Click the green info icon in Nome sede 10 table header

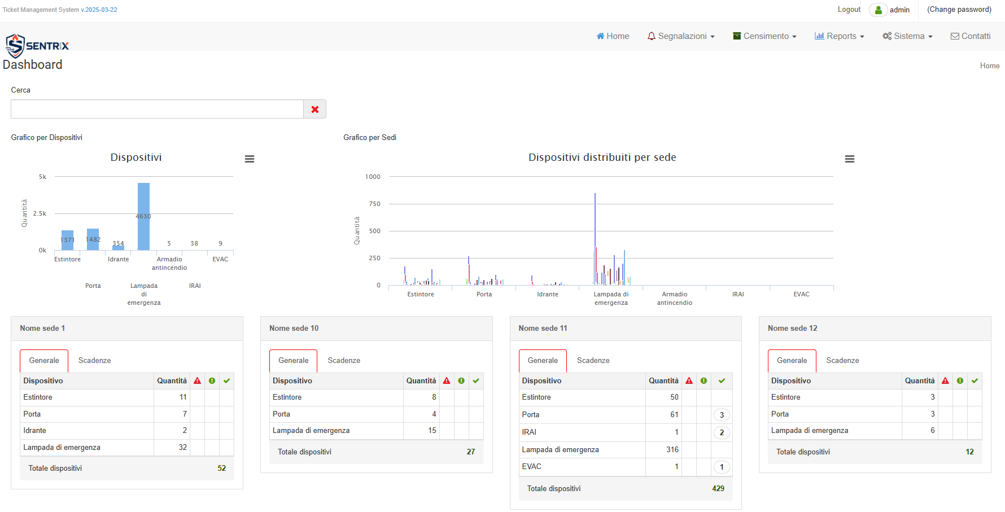click(x=462, y=381)
